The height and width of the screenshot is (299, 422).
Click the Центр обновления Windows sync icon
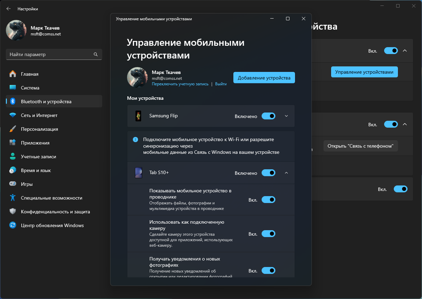[13, 225]
